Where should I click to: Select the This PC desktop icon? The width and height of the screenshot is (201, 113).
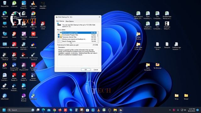click(5, 24)
